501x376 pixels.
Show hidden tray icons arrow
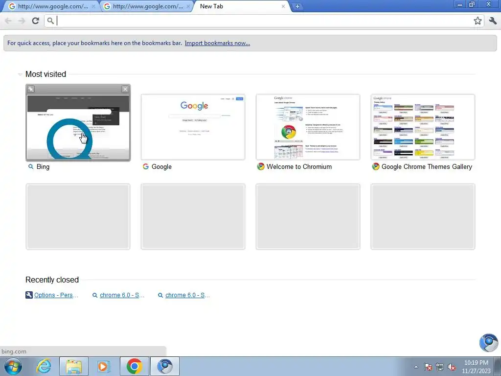click(x=416, y=367)
